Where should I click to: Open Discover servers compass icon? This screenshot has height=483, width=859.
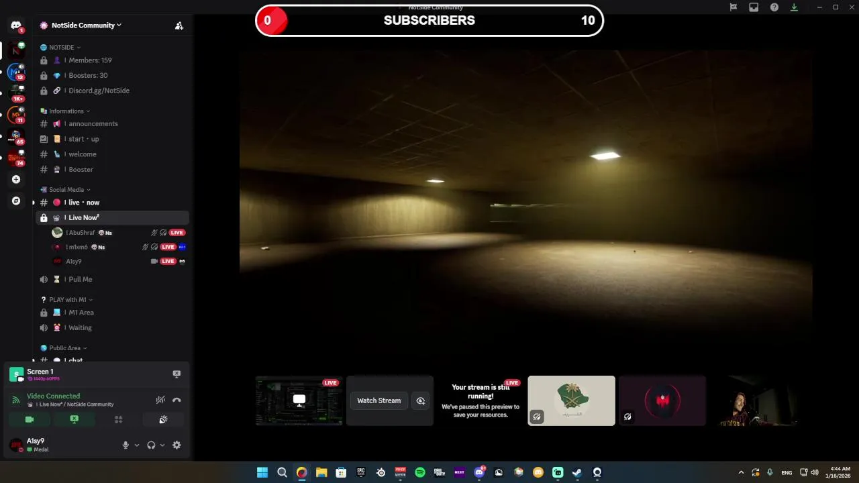[x=16, y=201]
